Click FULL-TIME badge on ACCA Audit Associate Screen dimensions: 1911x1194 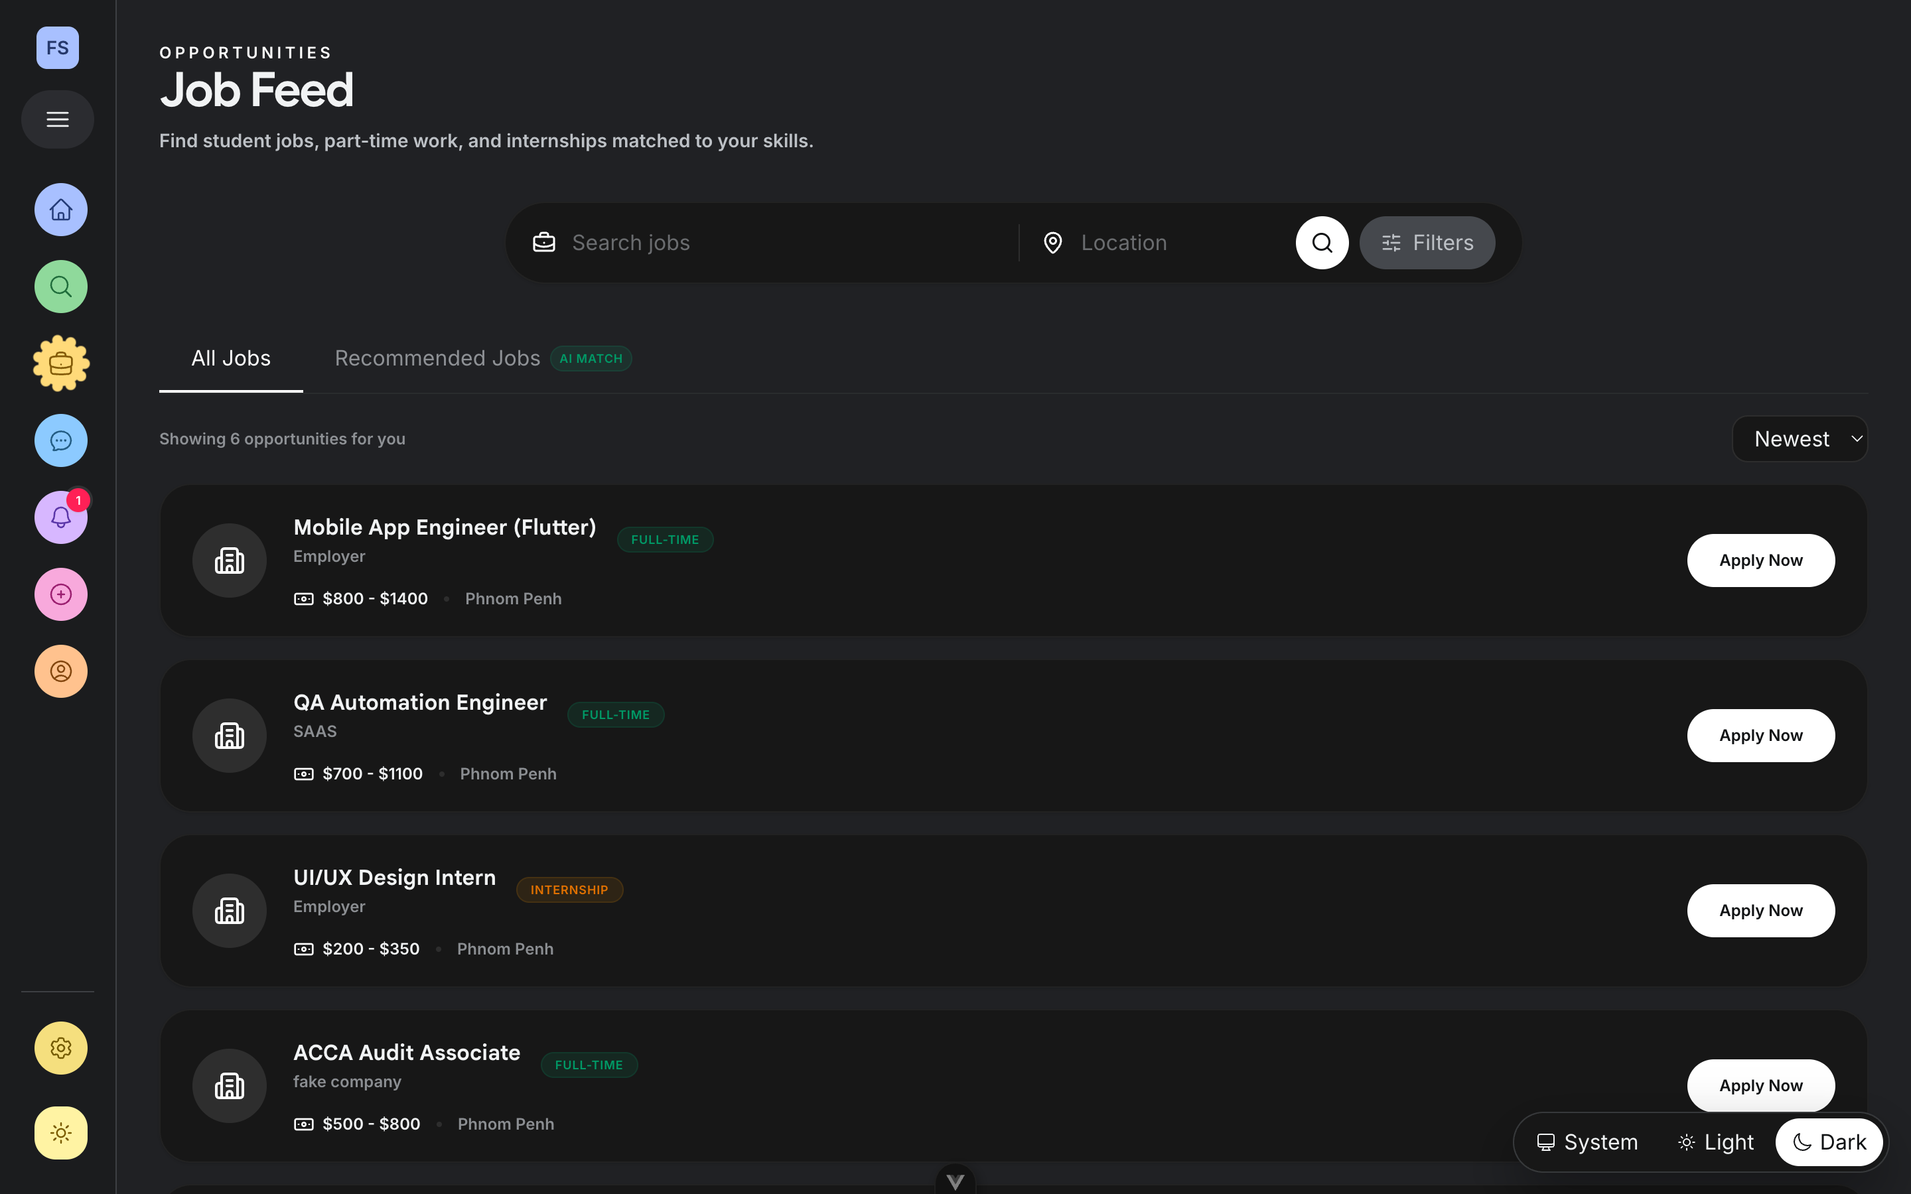589,1065
